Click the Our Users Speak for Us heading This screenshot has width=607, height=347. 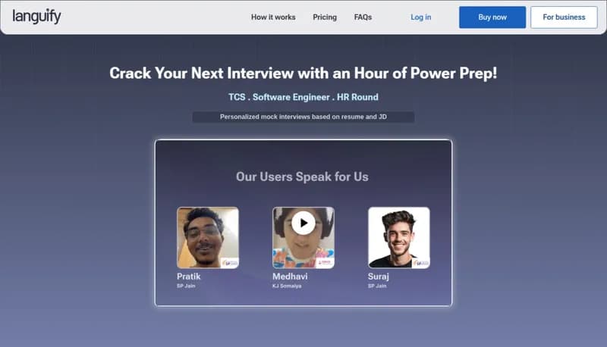click(x=302, y=177)
